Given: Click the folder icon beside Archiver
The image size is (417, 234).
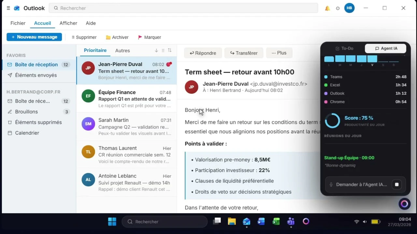Looking at the screenshot, I should click(x=108, y=37).
